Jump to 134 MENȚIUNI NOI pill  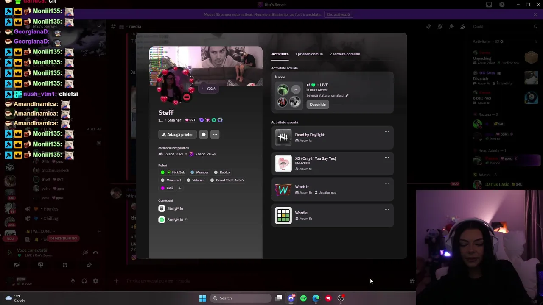(x=63, y=238)
